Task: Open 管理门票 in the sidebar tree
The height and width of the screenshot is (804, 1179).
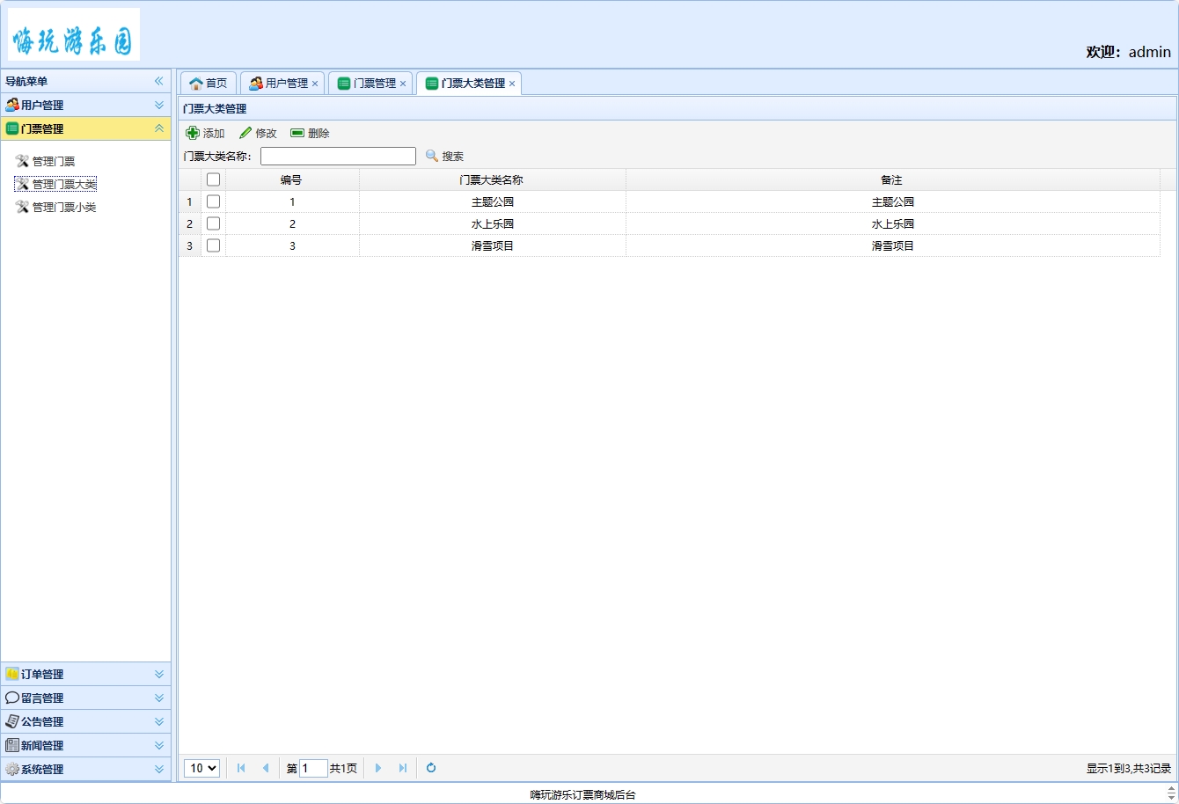Action: 54,161
